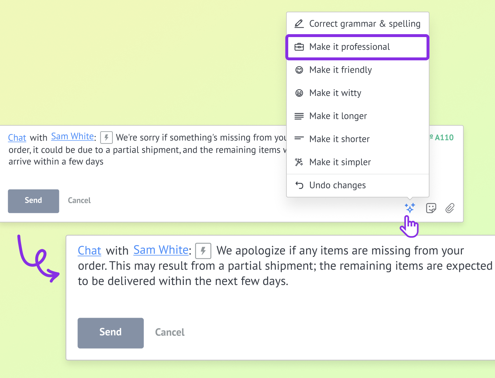Click the paperclip attachment icon
This screenshot has height=378, width=495.
450,208
